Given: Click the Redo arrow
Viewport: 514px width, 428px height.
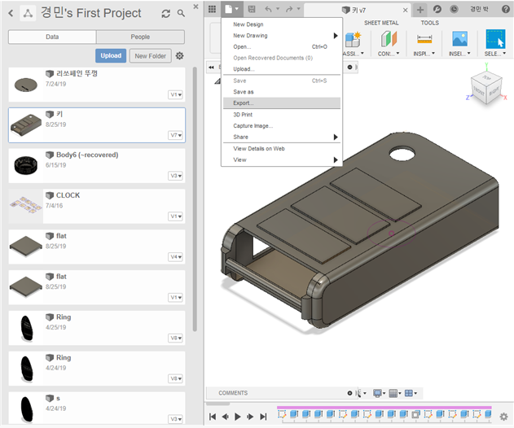Looking at the screenshot, I should point(289,9).
